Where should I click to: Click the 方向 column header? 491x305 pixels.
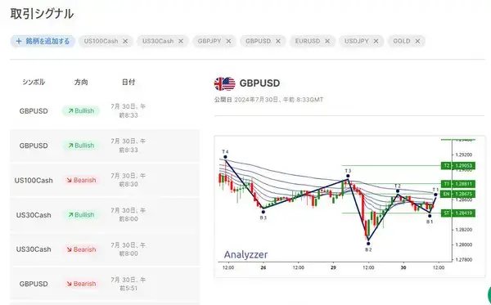tap(81, 83)
